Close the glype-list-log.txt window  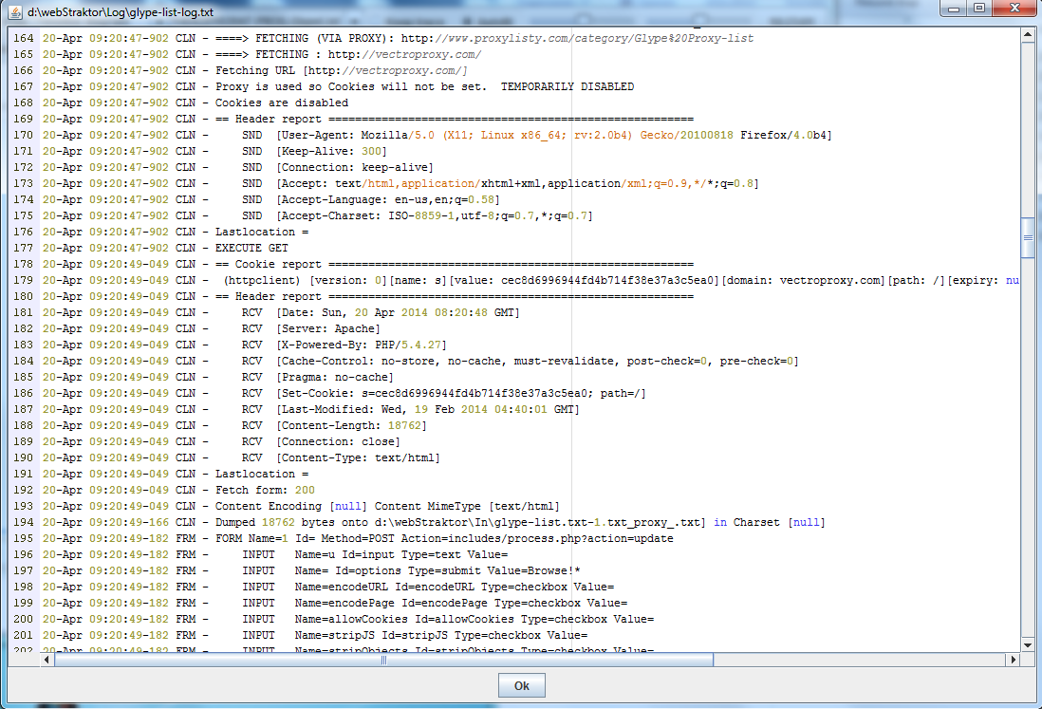[1014, 8]
